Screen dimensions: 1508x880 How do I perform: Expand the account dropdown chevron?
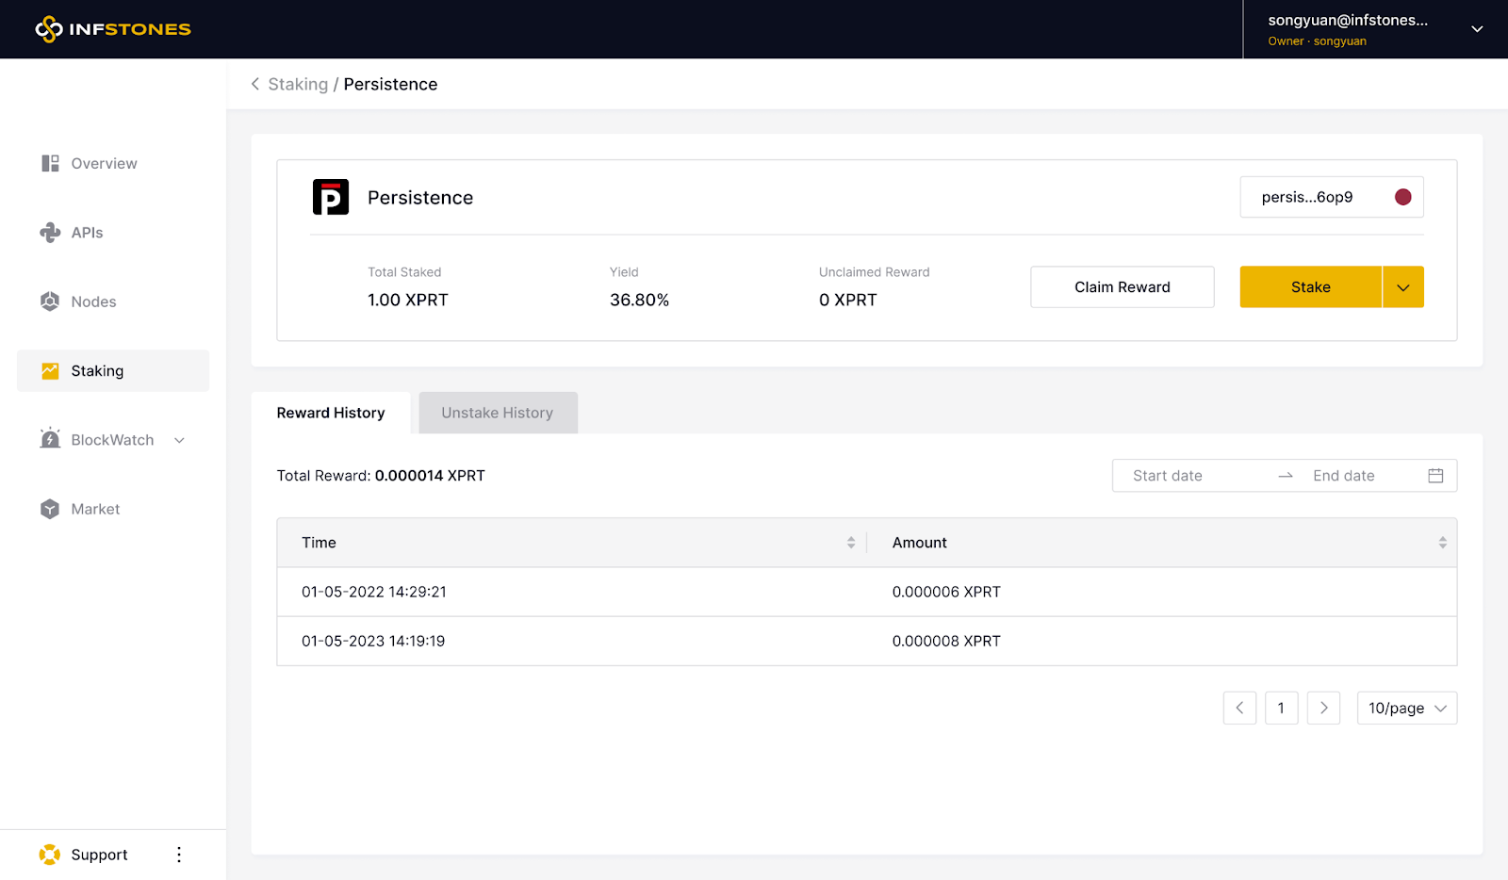pyautogui.click(x=1477, y=29)
